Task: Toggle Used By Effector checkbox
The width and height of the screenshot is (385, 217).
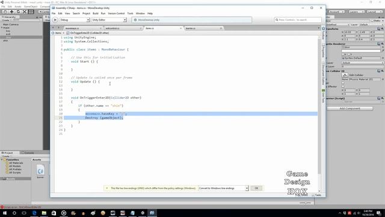Action: coord(343,87)
